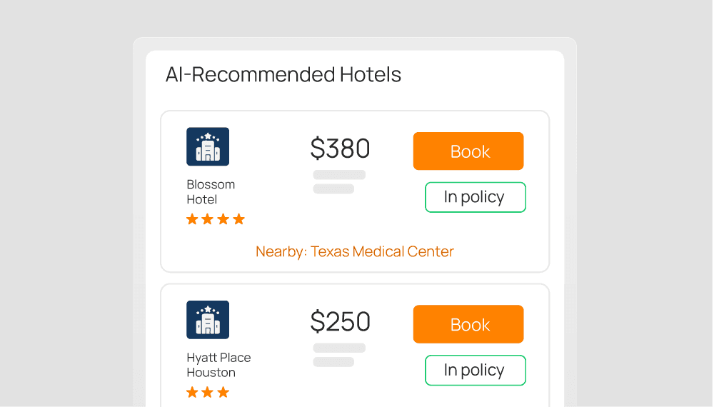Image resolution: width=714 pixels, height=407 pixels.
Task: Click the third star of Hyatt Place rating
Action: tap(223, 392)
